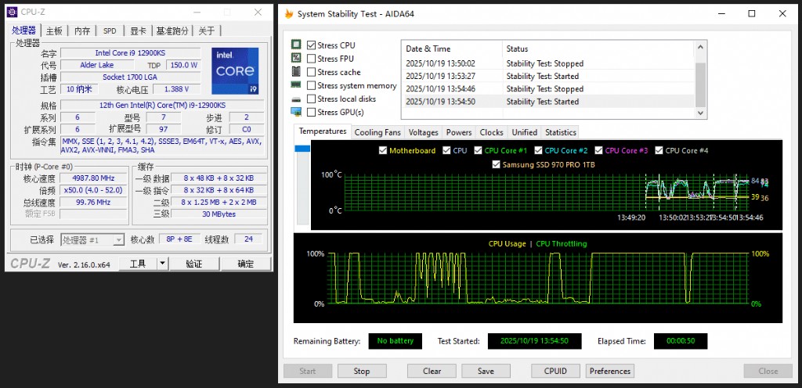802x388 pixels.
Task: Click the cache chip icon beside Stress cache
Action: [296, 72]
